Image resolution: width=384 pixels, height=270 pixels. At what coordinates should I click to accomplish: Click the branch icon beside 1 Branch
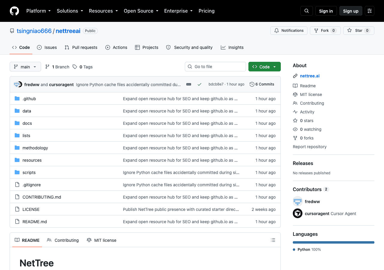click(x=47, y=67)
